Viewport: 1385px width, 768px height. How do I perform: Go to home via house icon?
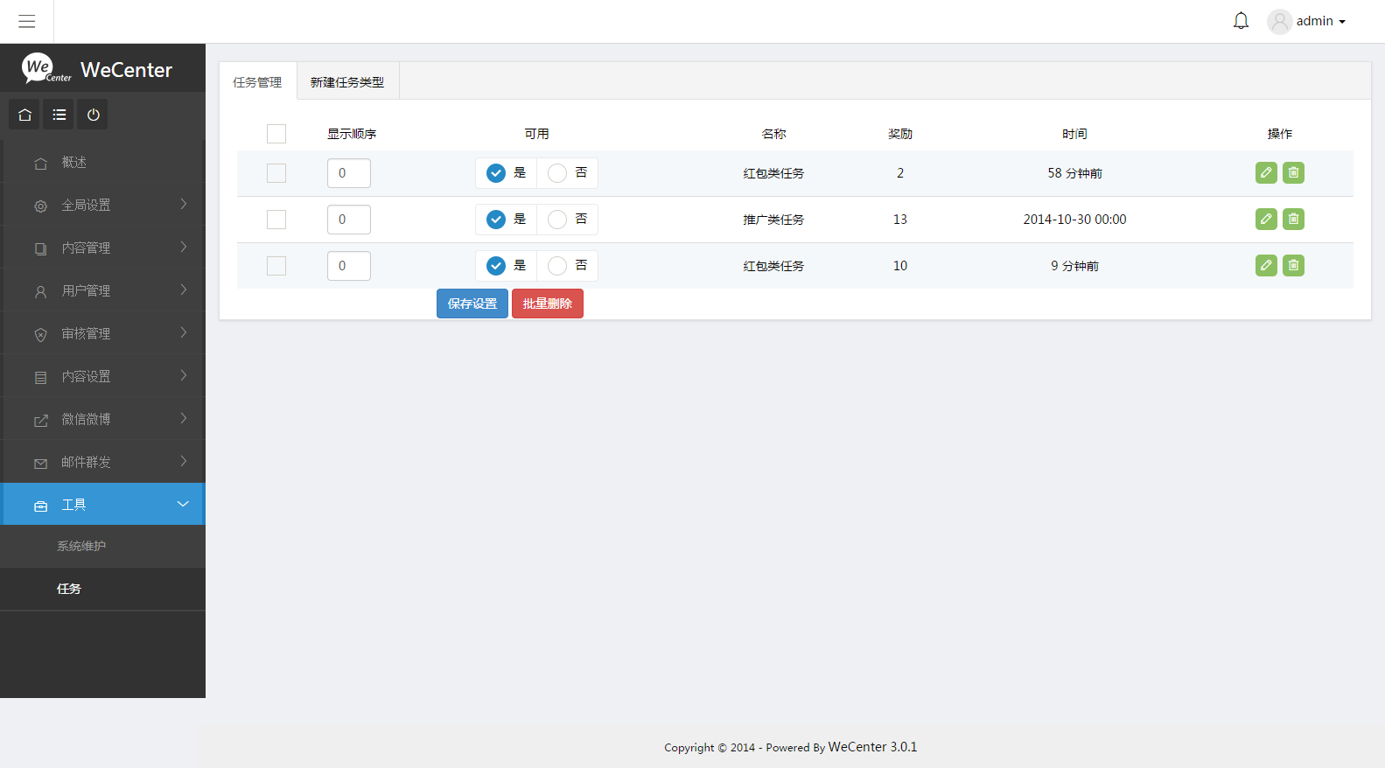click(x=24, y=115)
